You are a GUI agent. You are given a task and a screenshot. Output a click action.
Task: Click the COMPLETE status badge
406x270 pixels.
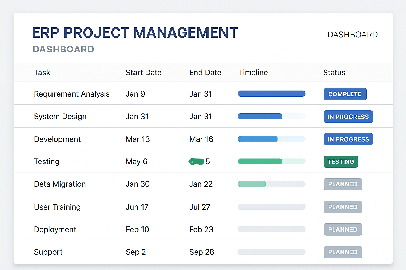pyautogui.click(x=345, y=94)
